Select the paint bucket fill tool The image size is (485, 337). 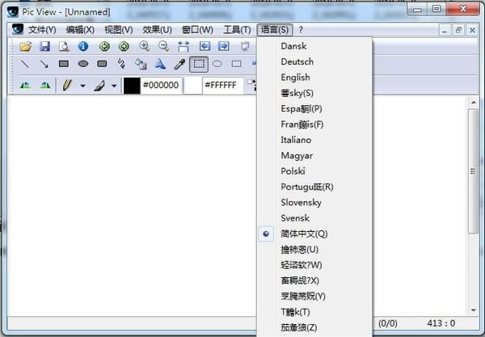141,65
